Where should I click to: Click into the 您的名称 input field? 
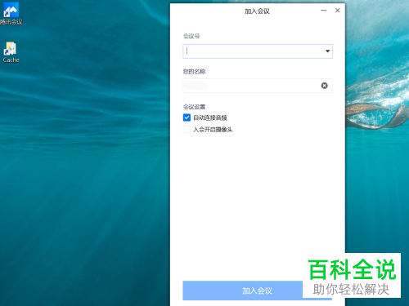coord(258,86)
